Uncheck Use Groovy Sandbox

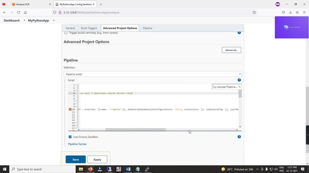pyautogui.click(x=70, y=136)
